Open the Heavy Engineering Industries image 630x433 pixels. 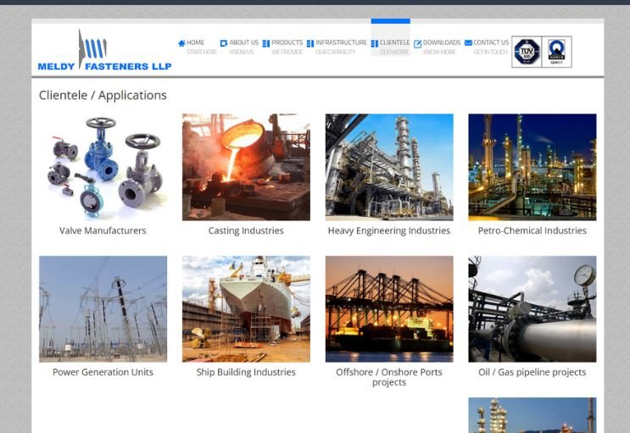[389, 167]
